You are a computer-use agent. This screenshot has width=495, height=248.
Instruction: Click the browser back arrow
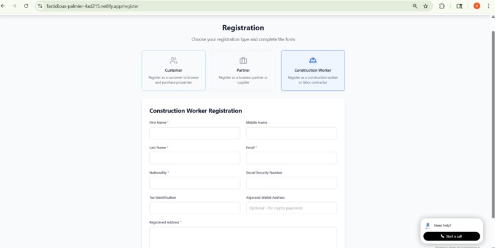[x=3, y=6]
